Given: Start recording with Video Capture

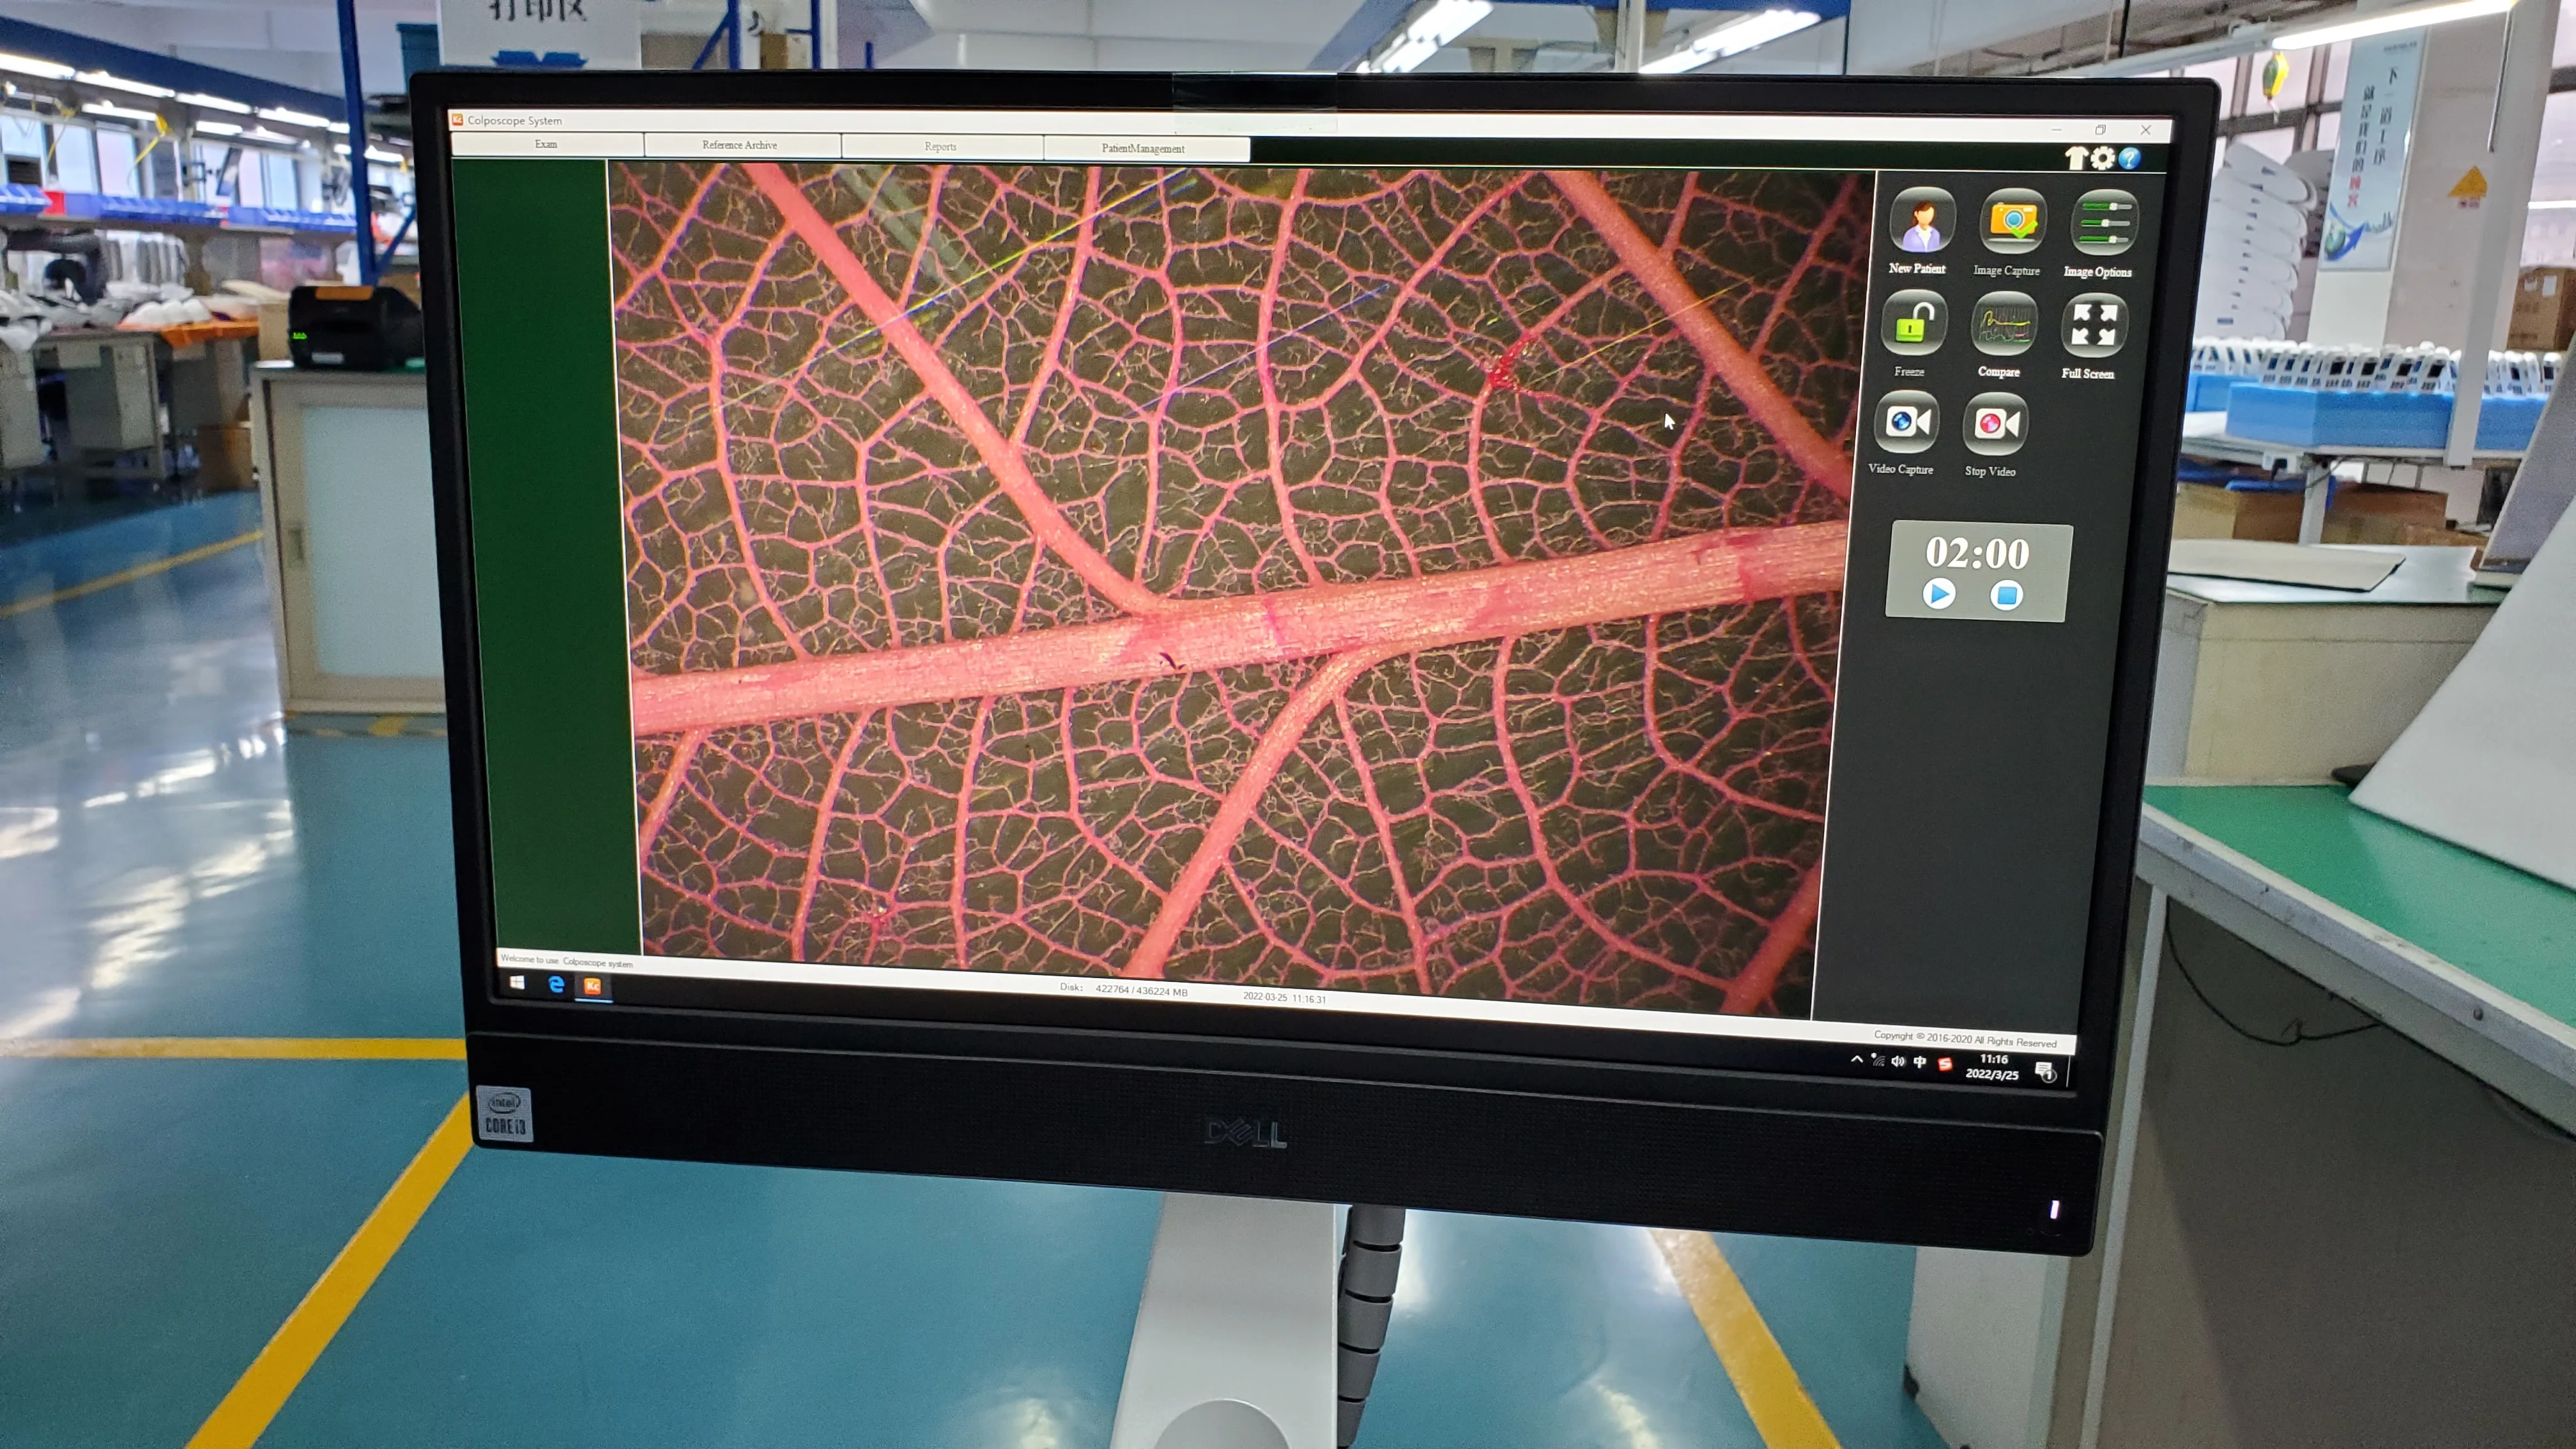Looking at the screenshot, I should [x=1908, y=423].
